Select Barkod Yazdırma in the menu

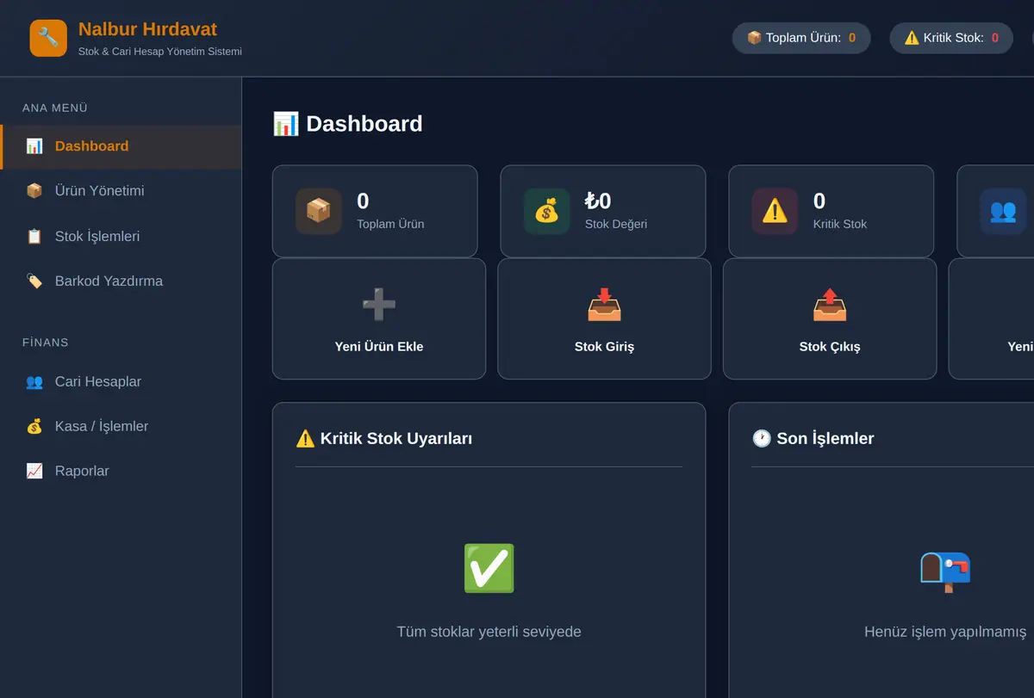click(x=121, y=281)
